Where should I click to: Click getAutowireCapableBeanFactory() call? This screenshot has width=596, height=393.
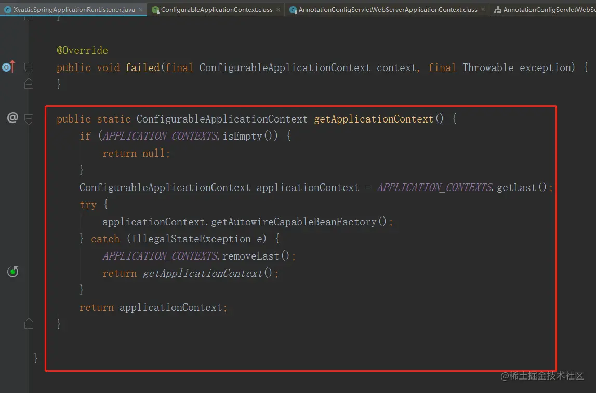tap(298, 221)
